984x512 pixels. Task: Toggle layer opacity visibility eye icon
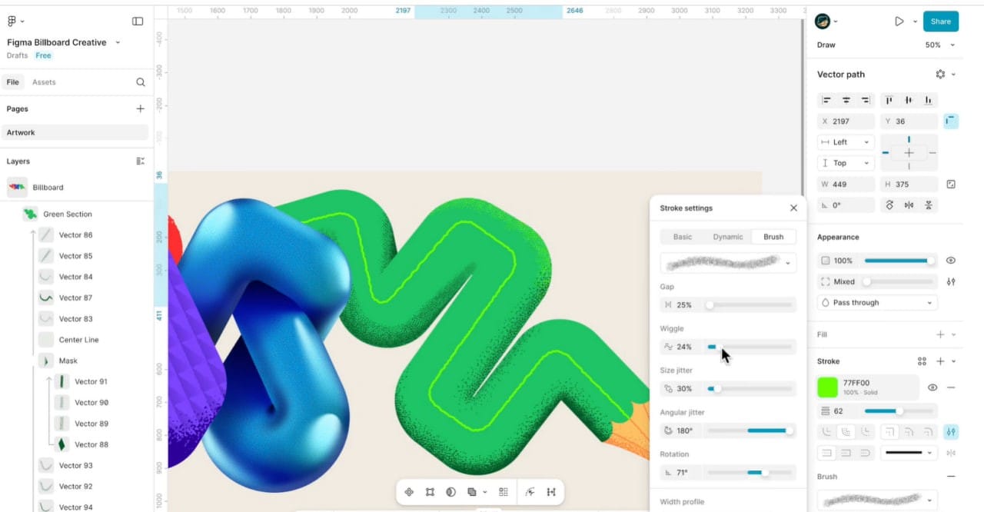[951, 261]
